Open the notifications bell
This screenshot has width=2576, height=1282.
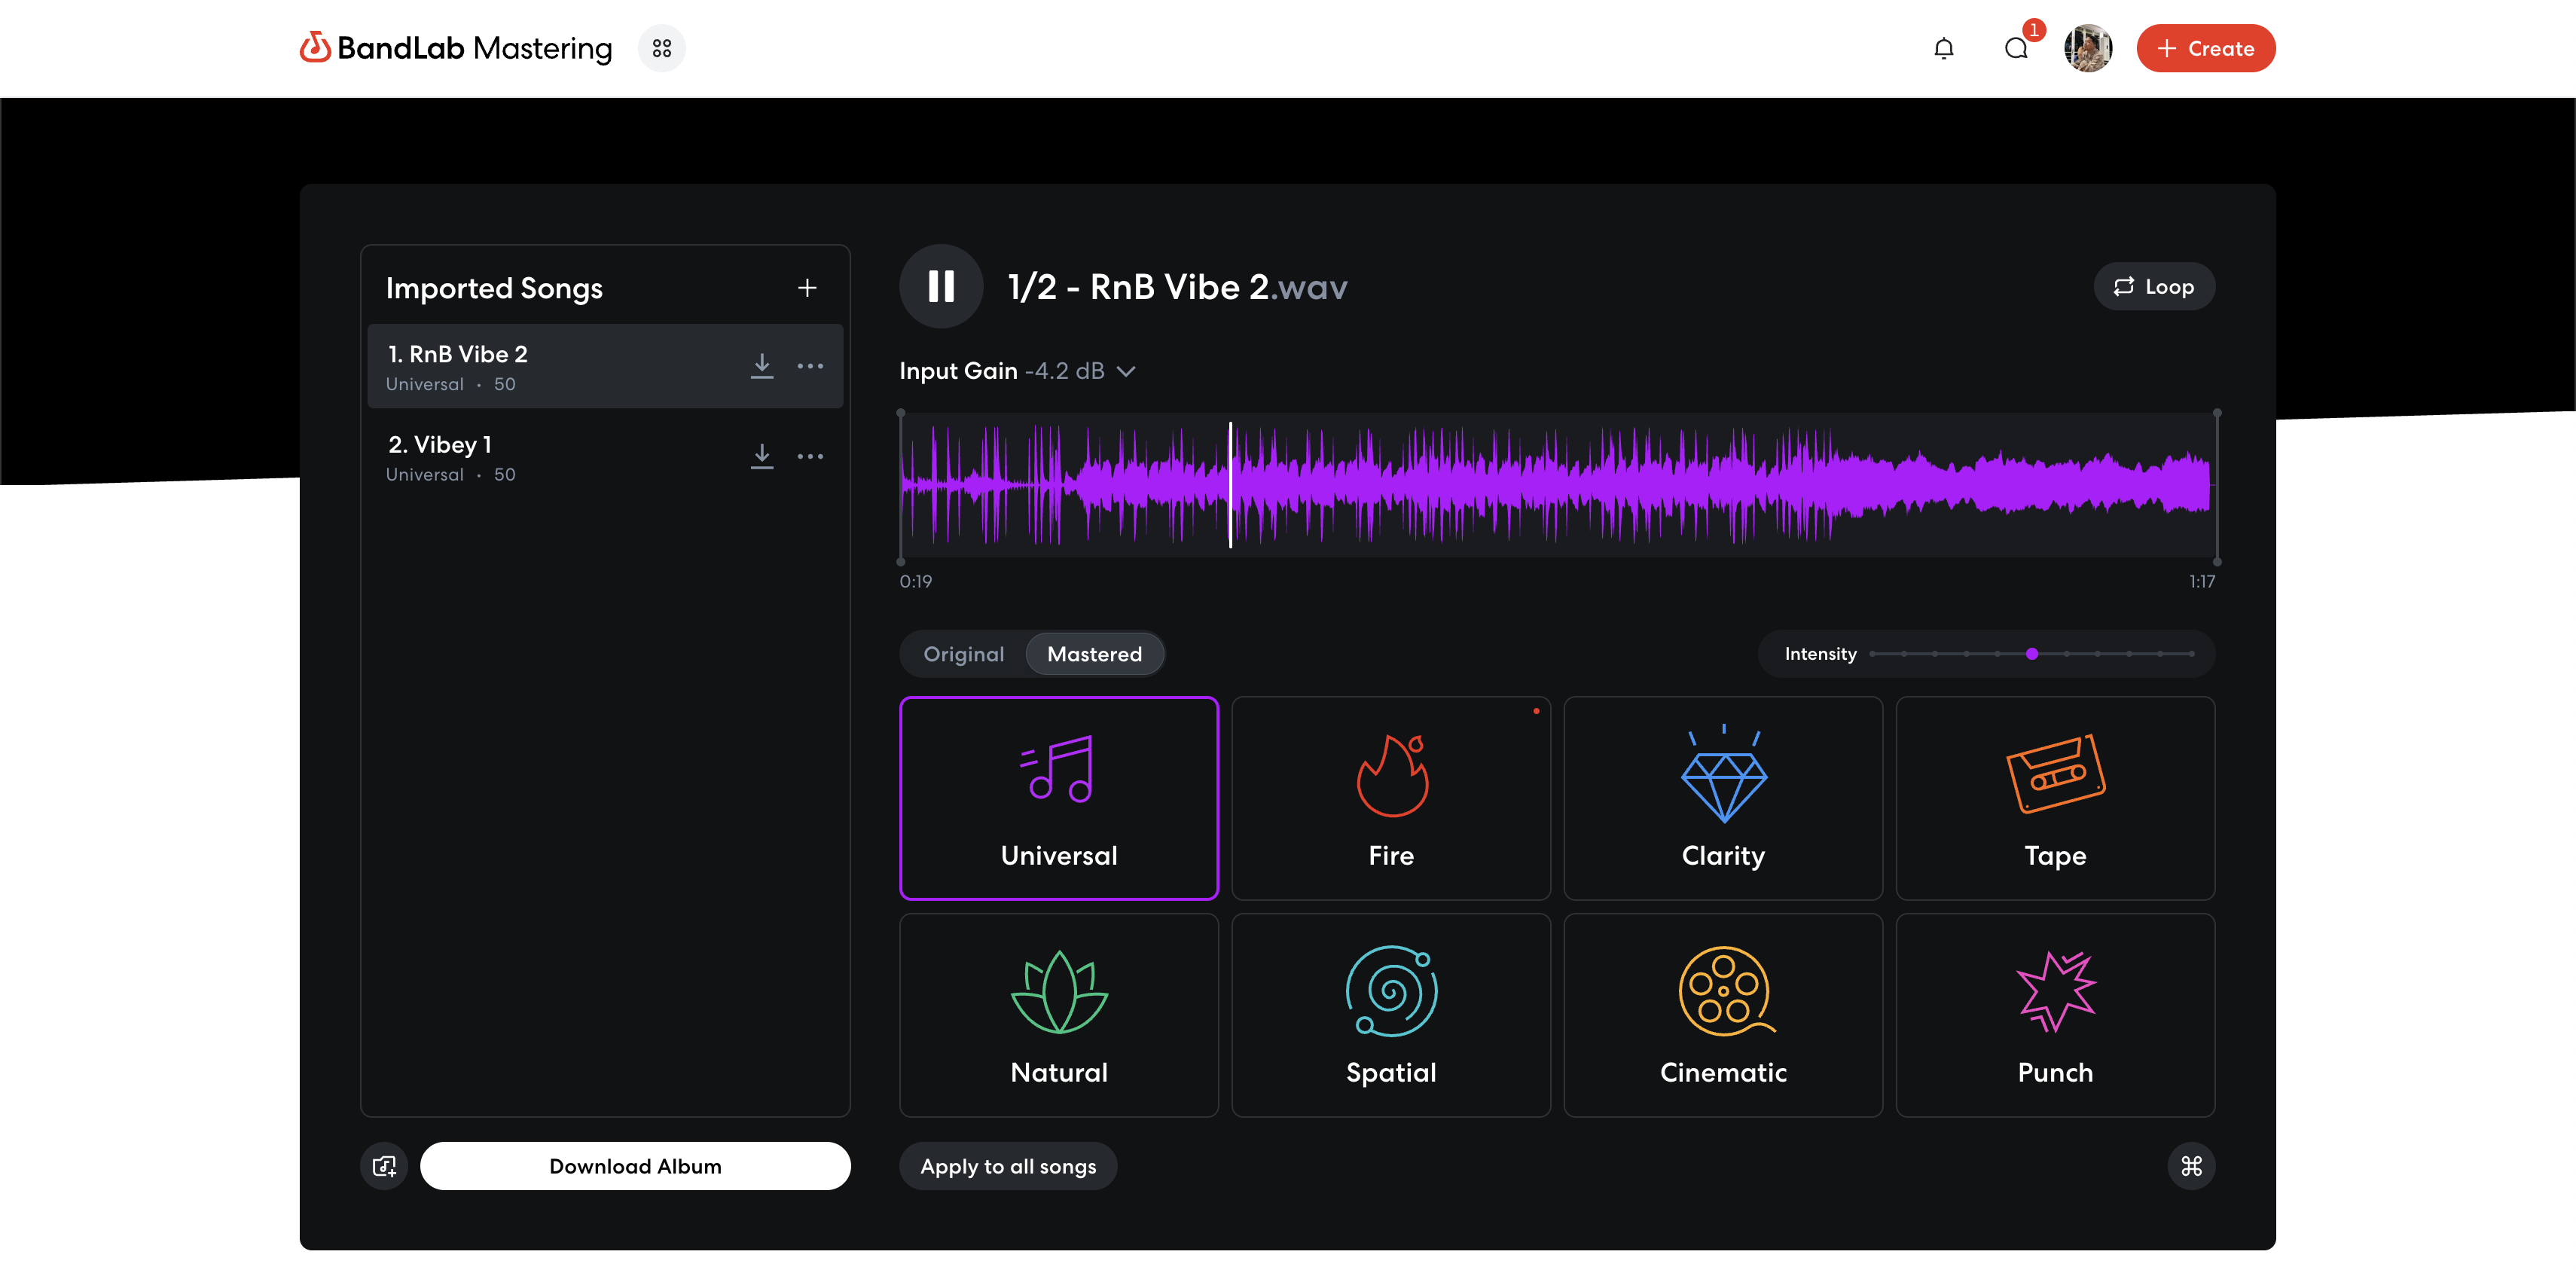(1943, 48)
